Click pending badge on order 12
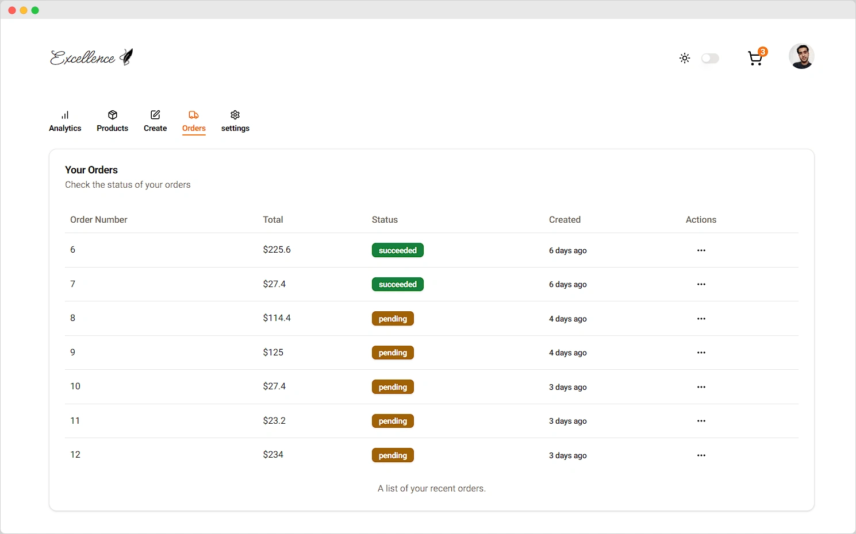Viewport: 856px width, 534px height. coord(393,455)
